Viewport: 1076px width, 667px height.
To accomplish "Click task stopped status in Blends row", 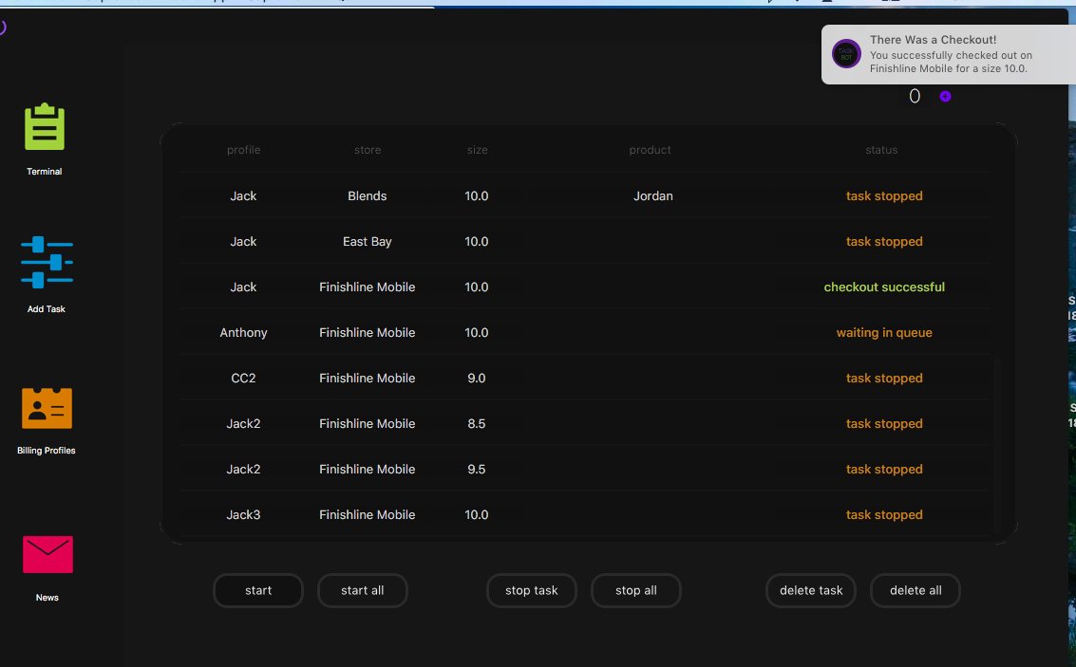I will 884,196.
